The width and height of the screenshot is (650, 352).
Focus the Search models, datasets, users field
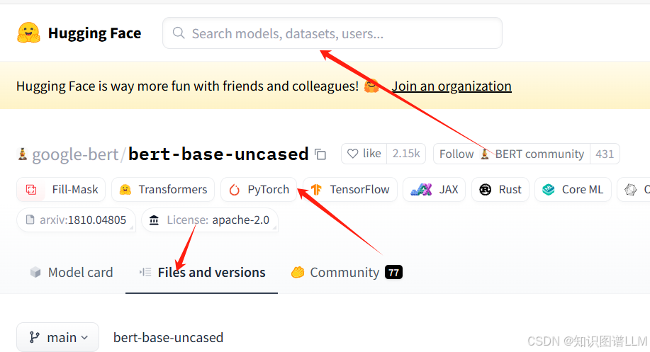[x=332, y=33]
